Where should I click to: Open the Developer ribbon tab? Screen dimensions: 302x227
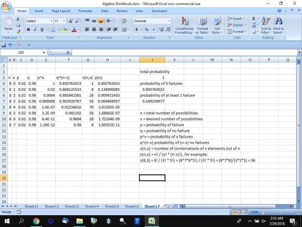159,11
